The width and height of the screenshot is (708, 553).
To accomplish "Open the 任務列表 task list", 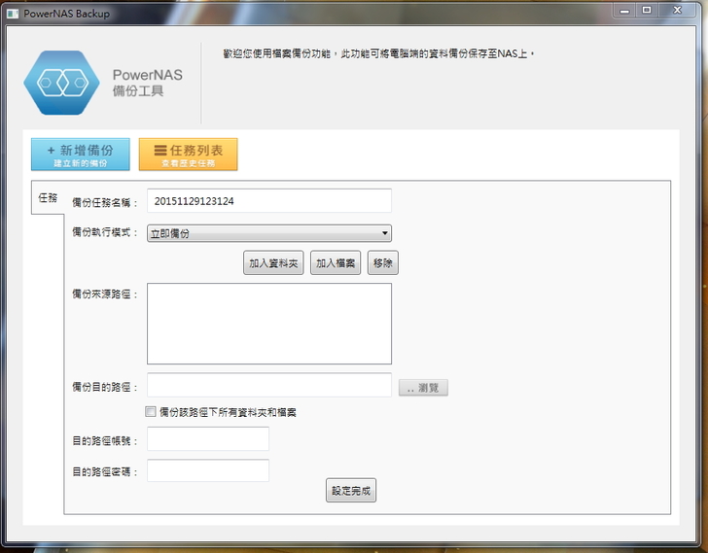I will tap(188, 155).
